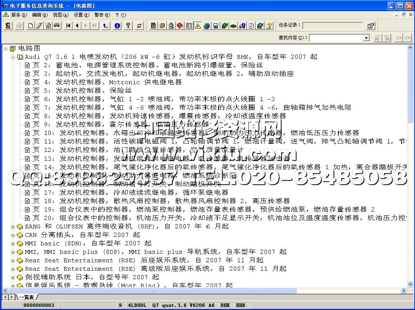The image size is (415, 310).
Task: Expand the MMI basic (8DN) node
Action: tap(13, 244)
